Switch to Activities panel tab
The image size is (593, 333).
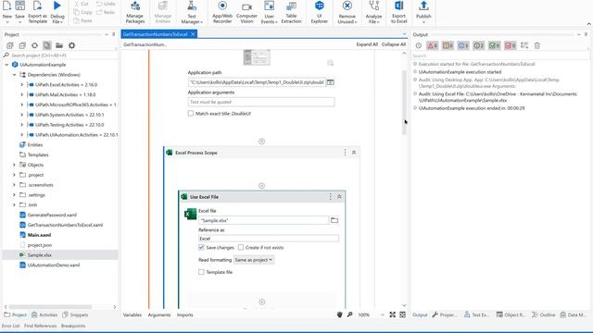click(44, 314)
